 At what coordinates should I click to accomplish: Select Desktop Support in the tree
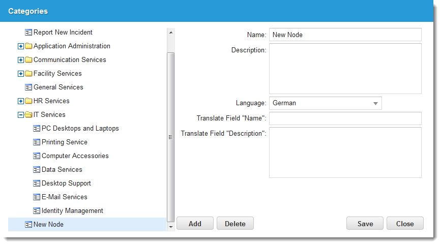click(x=66, y=183)
